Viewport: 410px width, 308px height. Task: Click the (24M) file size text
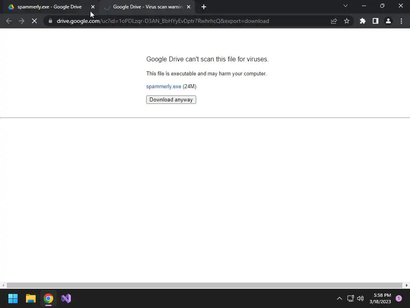[x=189, y=87]
